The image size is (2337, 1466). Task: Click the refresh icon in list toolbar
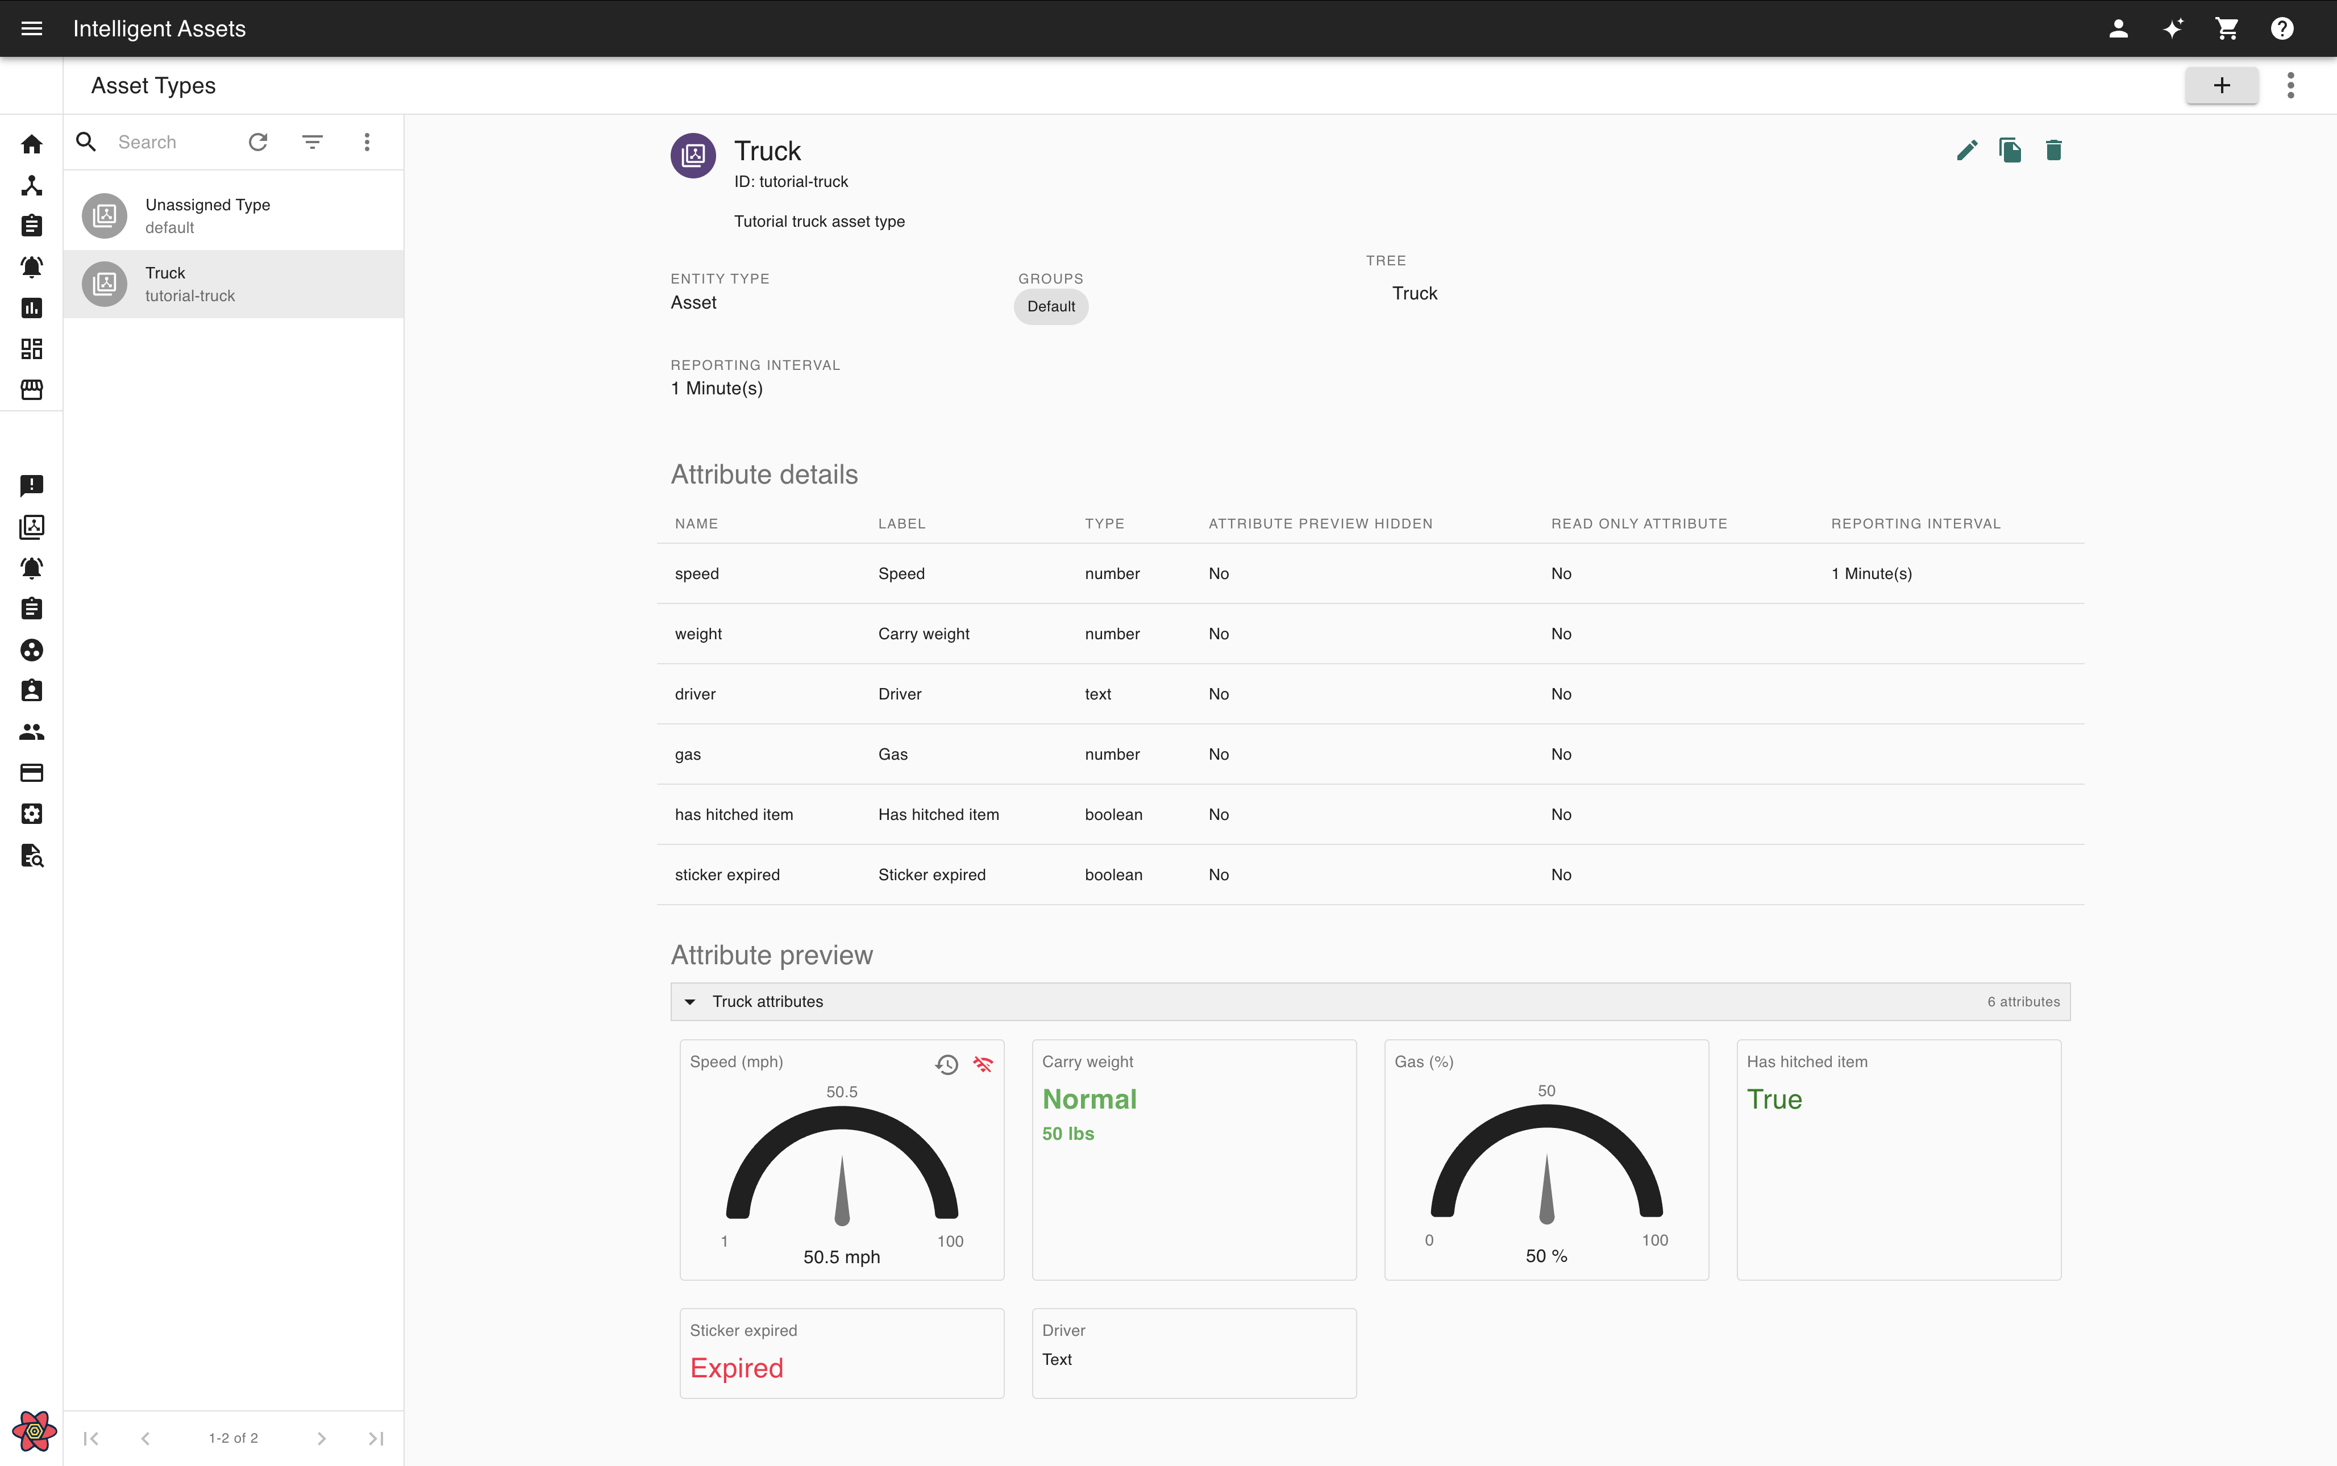tap(258, 143)
